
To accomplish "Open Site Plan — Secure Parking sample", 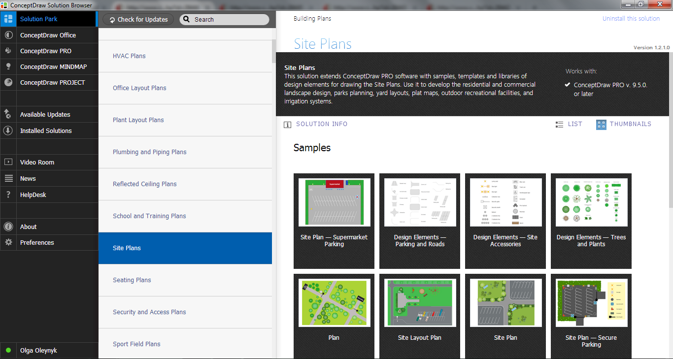I will pyautogui.click(x=591, y=316).
